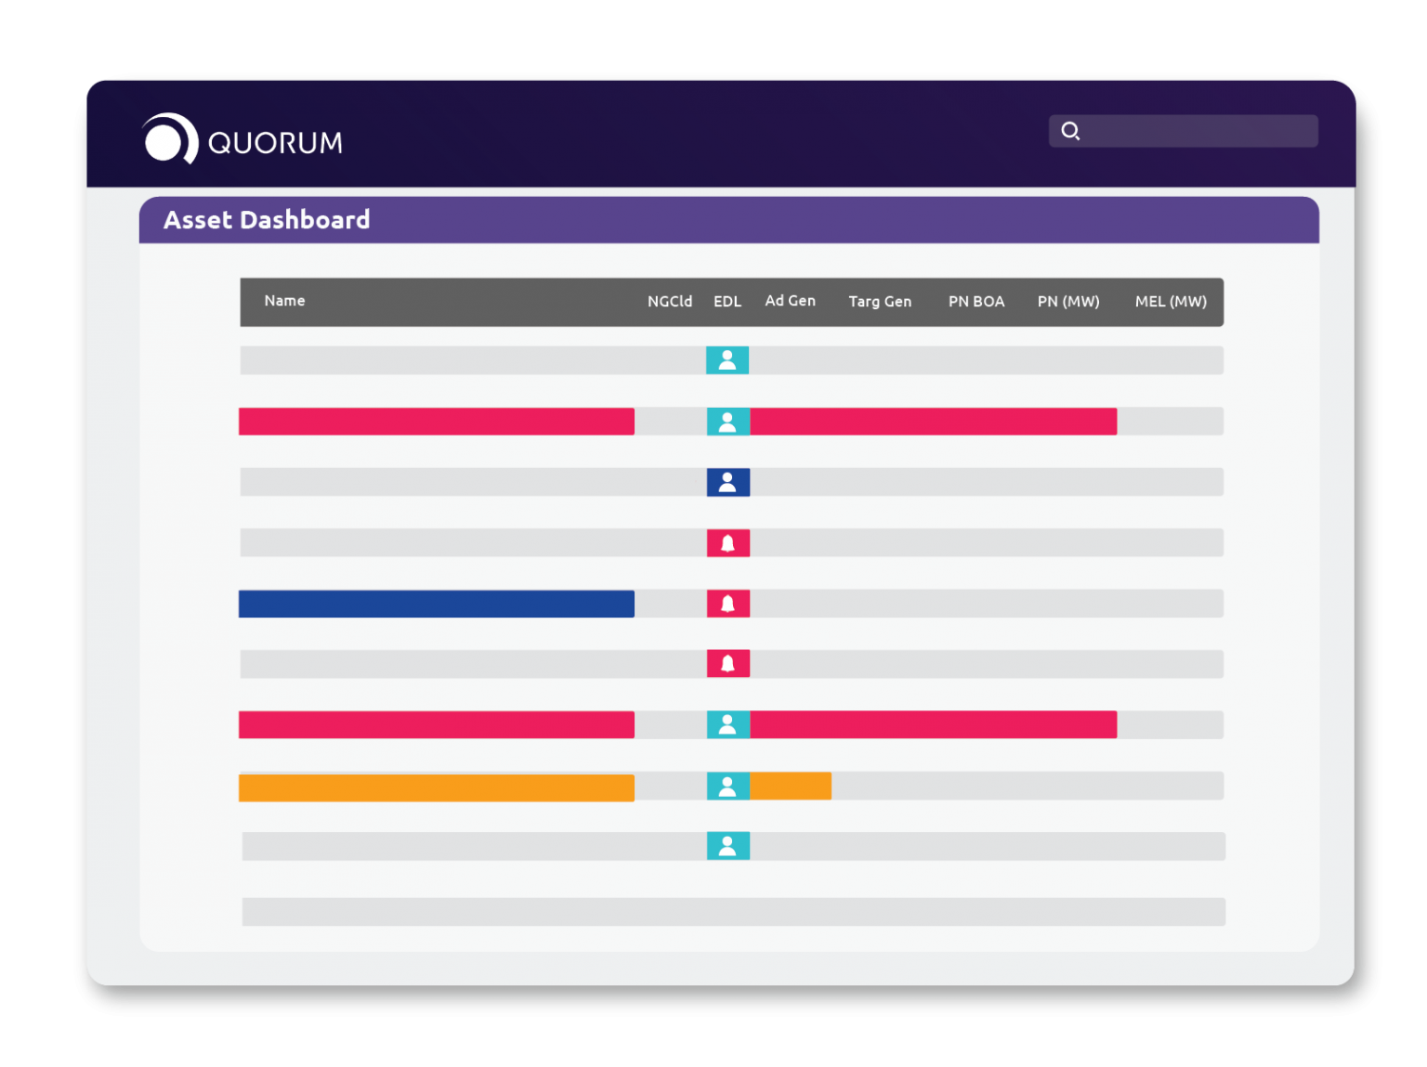Open the Asset Dashboard title bar
1427x1067 pixels.
pos(268,219)
